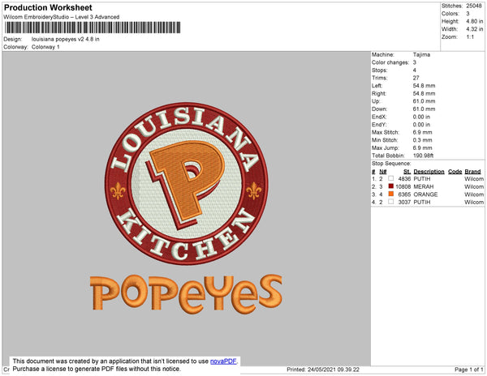Click 'PUTIH' in stop sequence row 4

pyautogui.click(x=422, y=202)
